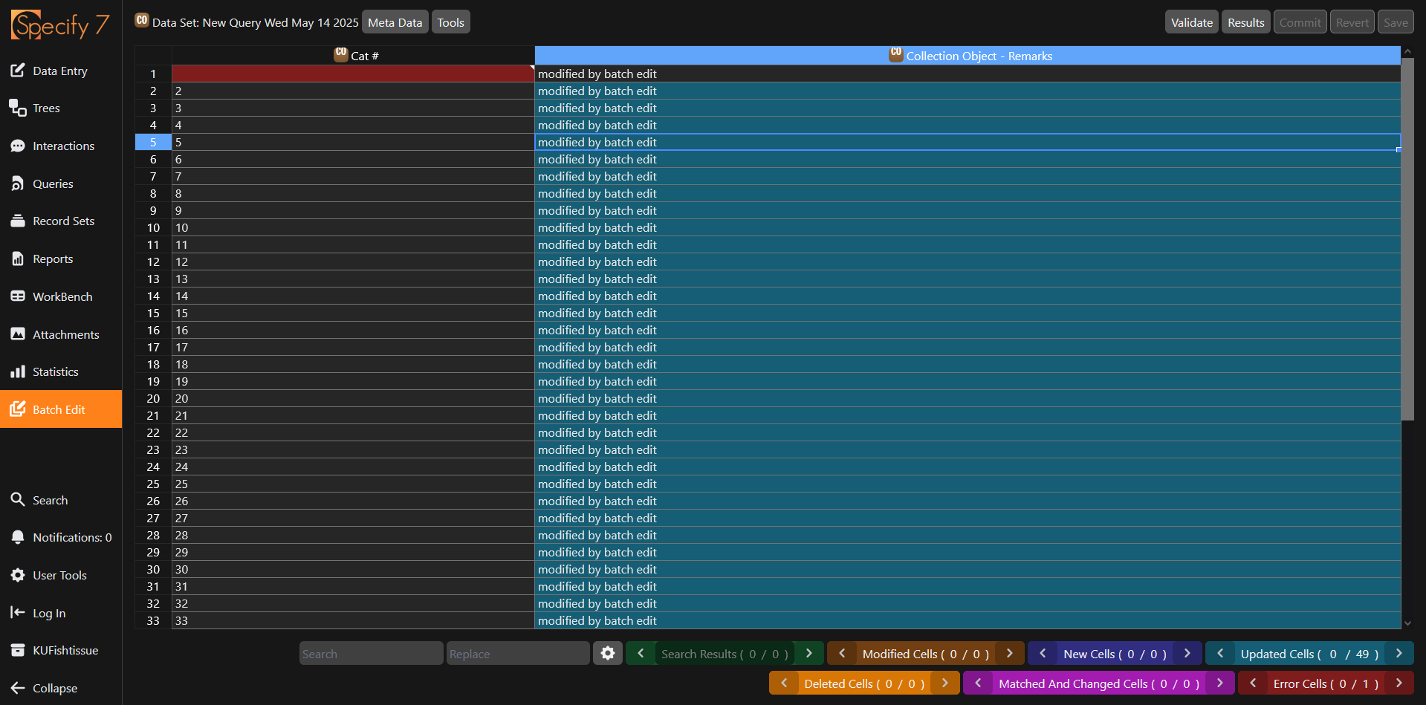Open the Statistics page
The image size is (1426, 705).
[61, 371]
